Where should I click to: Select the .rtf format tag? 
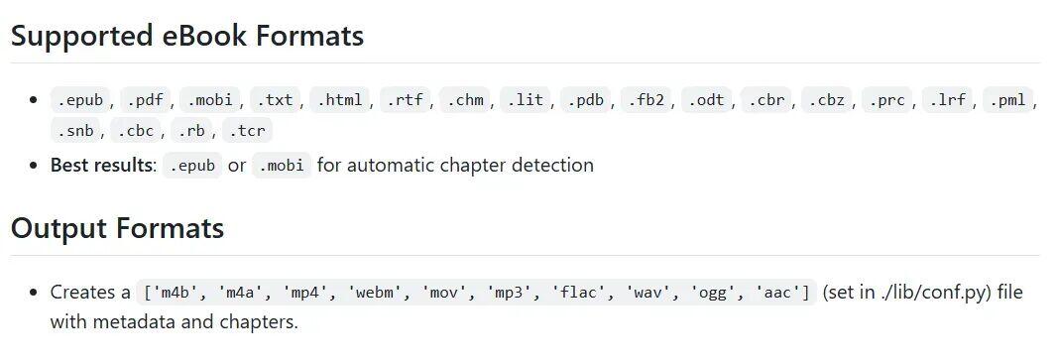(405, 100)
